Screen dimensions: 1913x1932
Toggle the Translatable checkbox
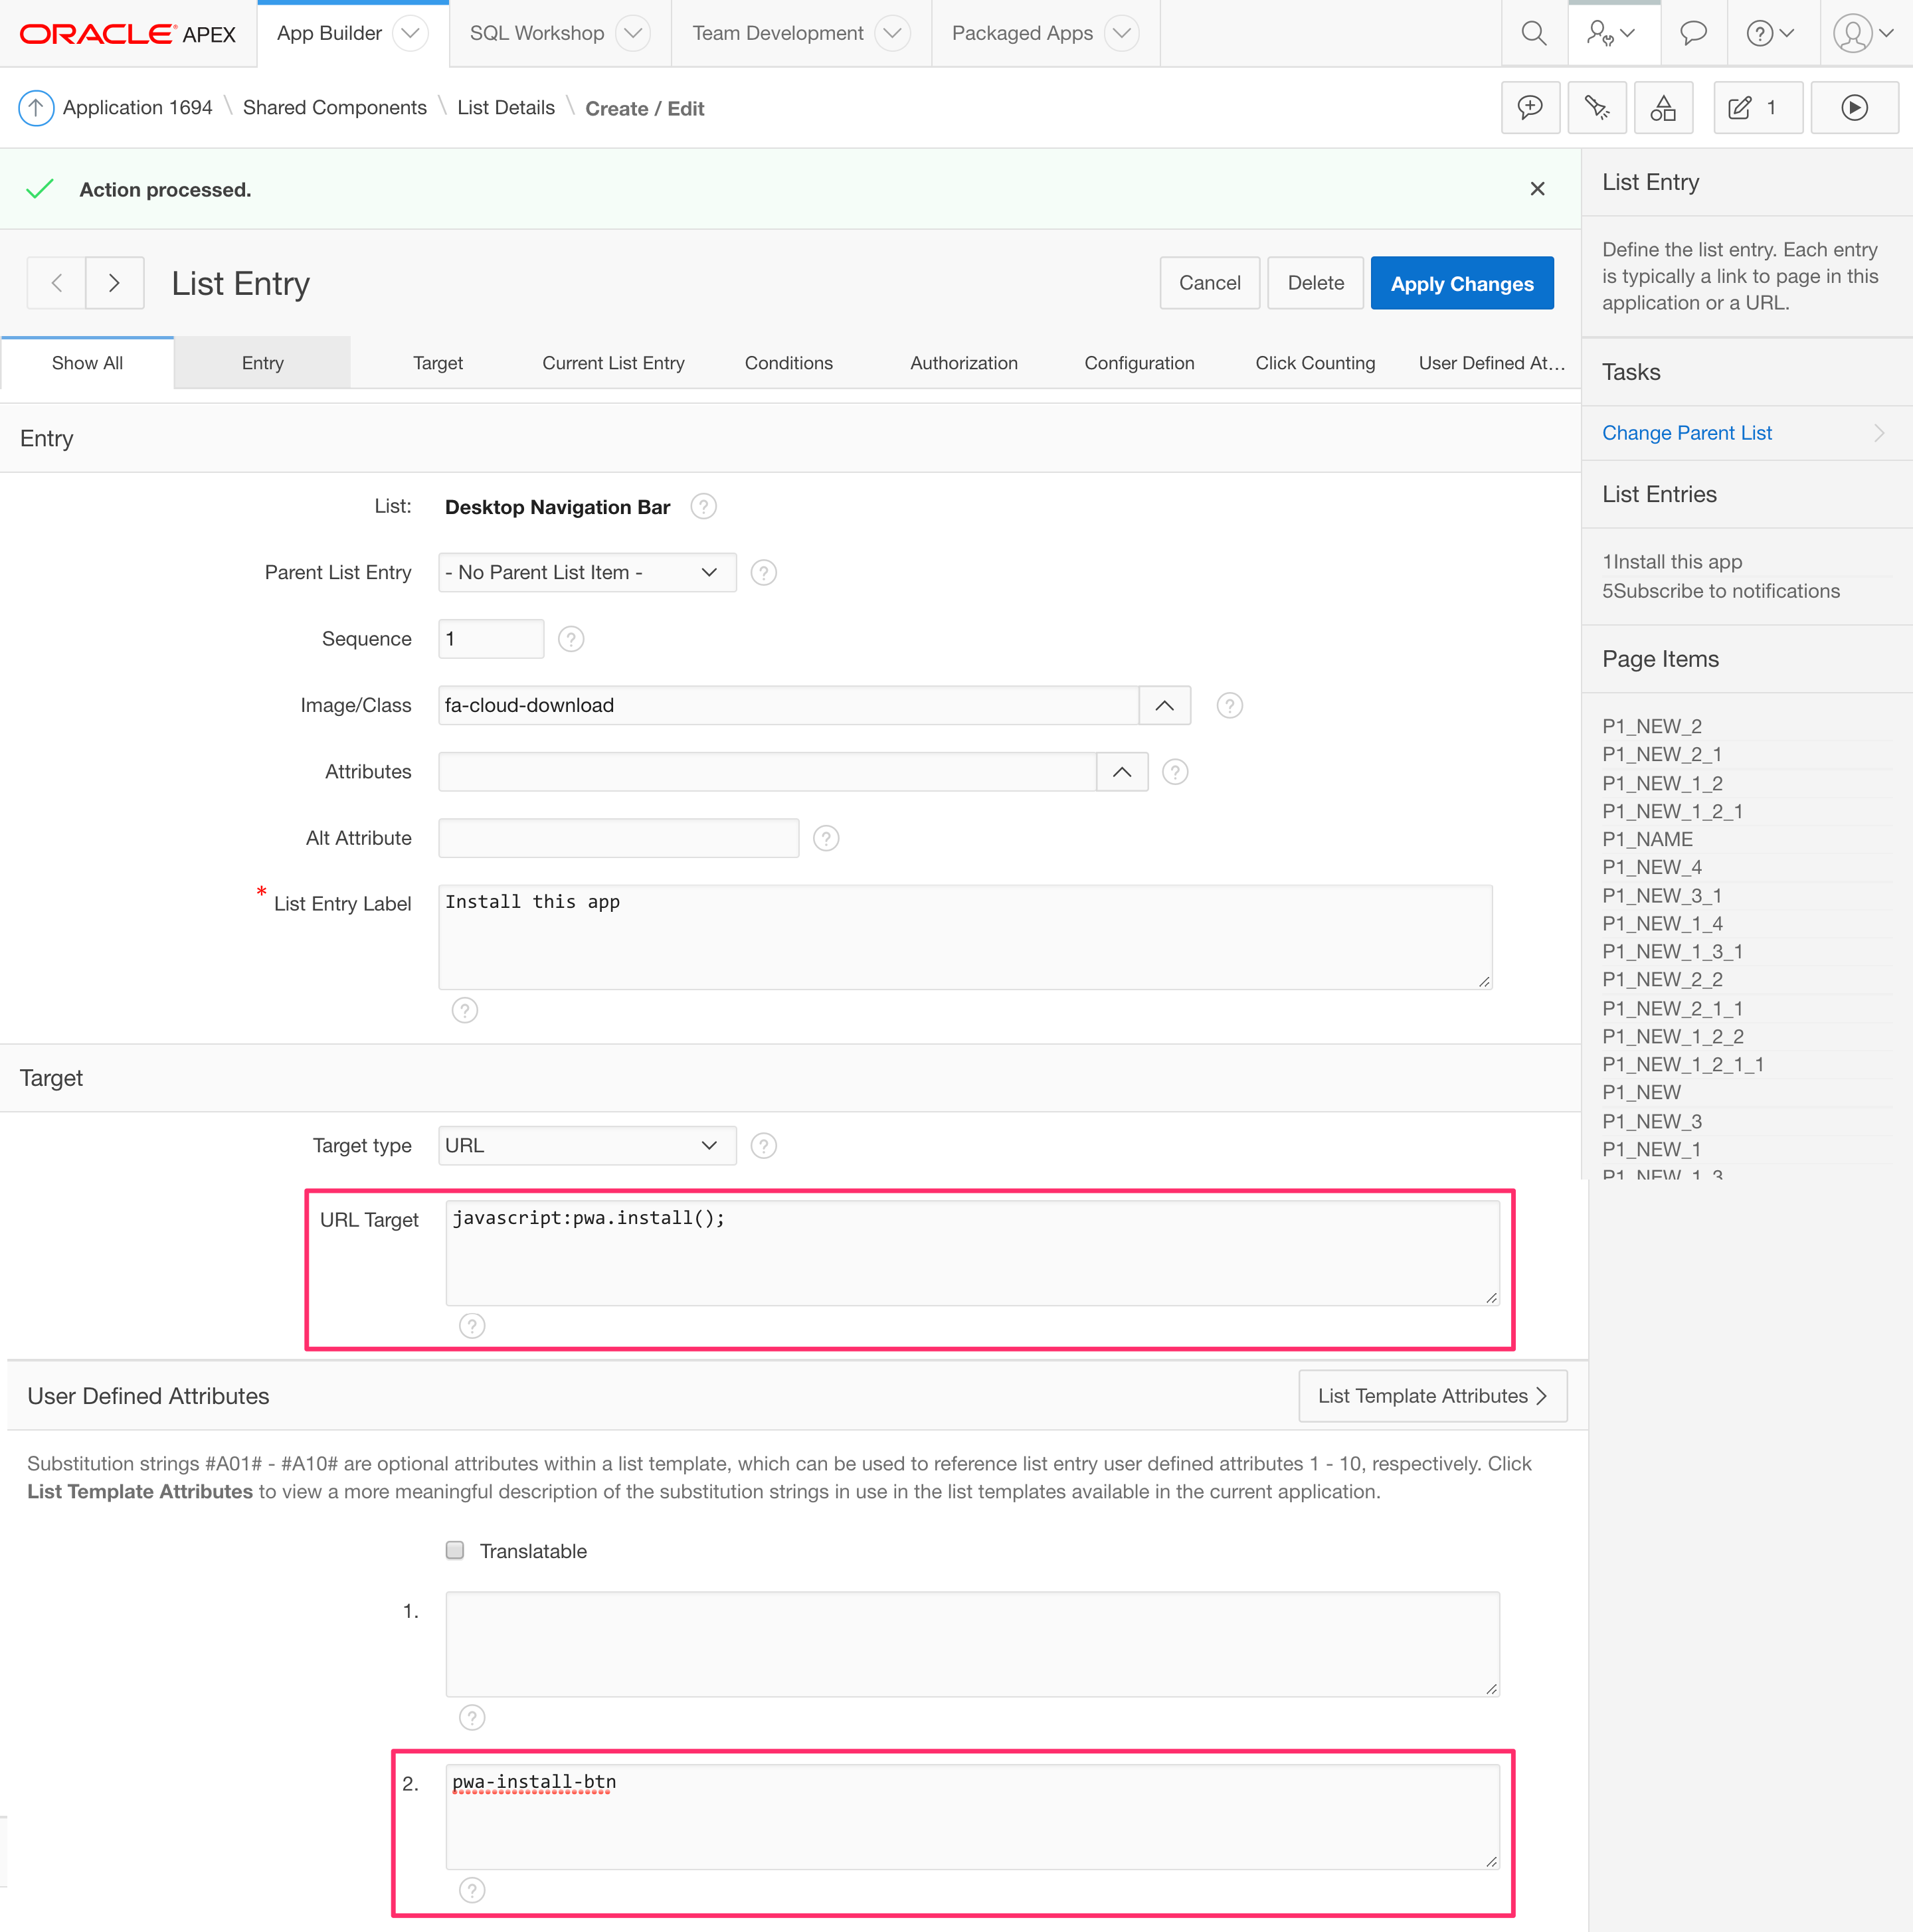(x=455, y=1550)
